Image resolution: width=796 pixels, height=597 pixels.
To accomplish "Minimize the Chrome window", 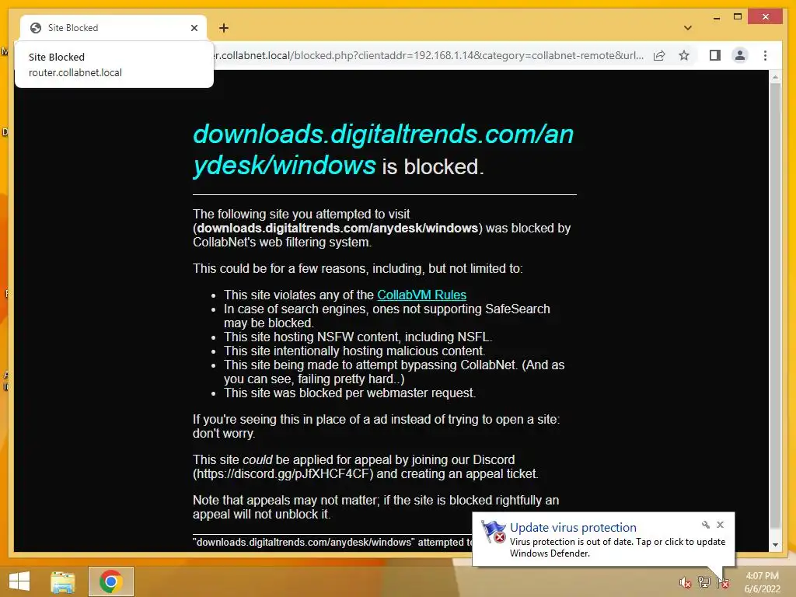I will click(x=716, y=18).
